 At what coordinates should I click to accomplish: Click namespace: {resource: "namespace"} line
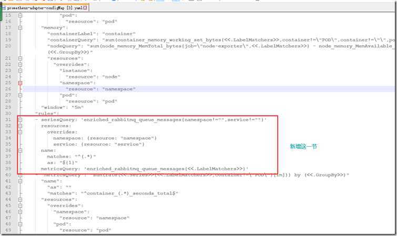[105, 138]
